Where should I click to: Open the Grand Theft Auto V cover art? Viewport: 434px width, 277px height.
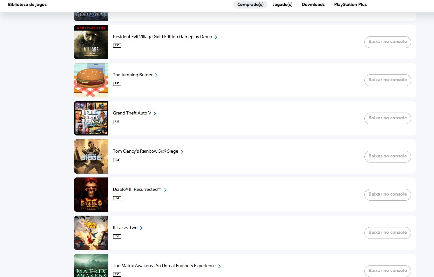coord(91,118)
